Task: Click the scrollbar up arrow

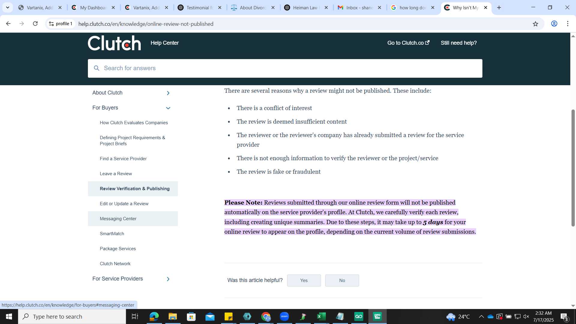Action: [x=573, y=36]
